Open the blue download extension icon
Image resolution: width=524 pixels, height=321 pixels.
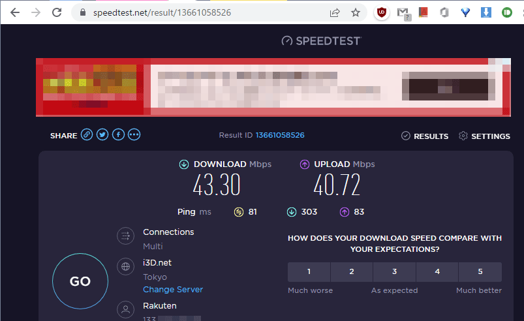486,12
